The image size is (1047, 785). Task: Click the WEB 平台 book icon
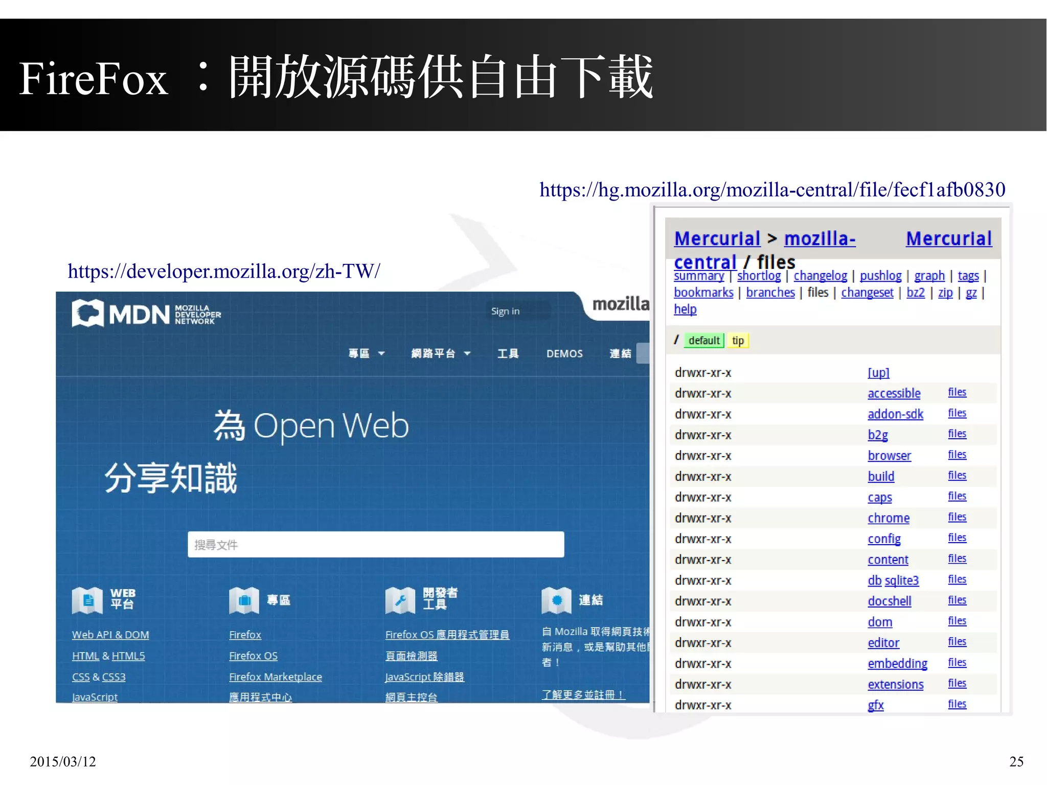(87, 600)
